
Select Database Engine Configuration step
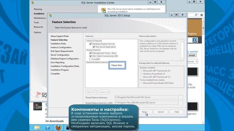coord(65,59)
